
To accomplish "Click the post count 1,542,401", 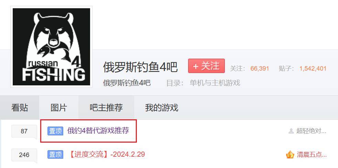I will tap(313, 69).
